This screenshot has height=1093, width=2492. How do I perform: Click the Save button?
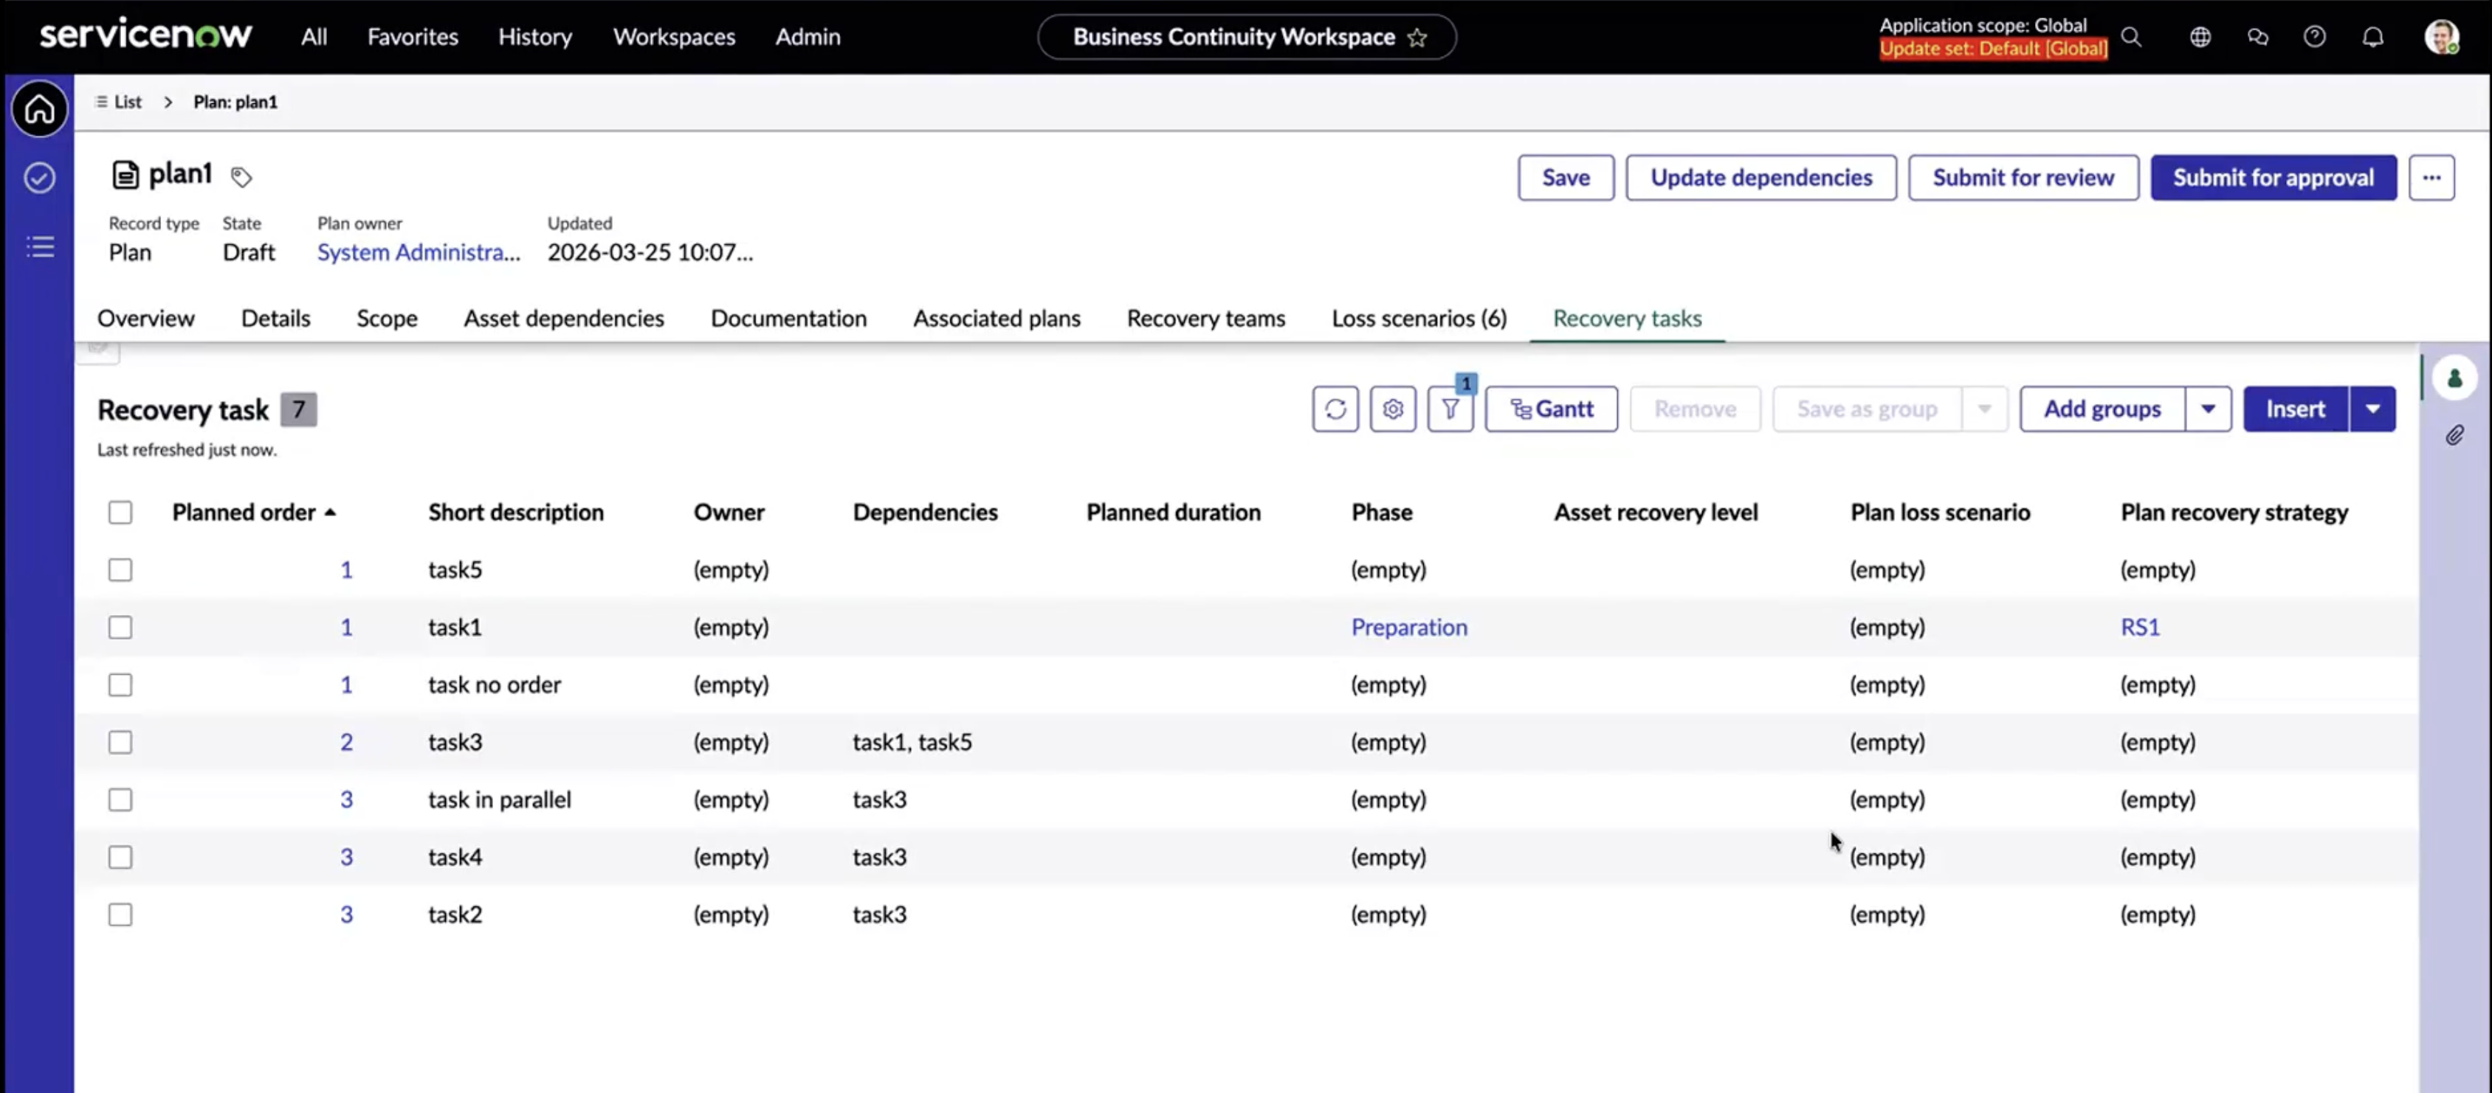pos(1565,178)
